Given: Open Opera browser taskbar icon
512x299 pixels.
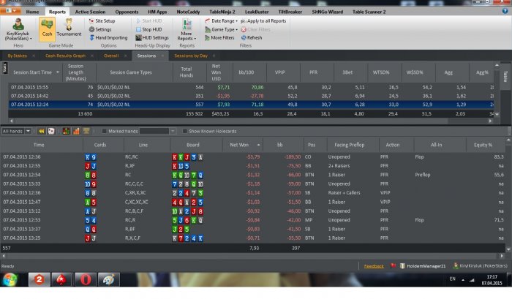Looking at the screenshot, I should [86, 280].
